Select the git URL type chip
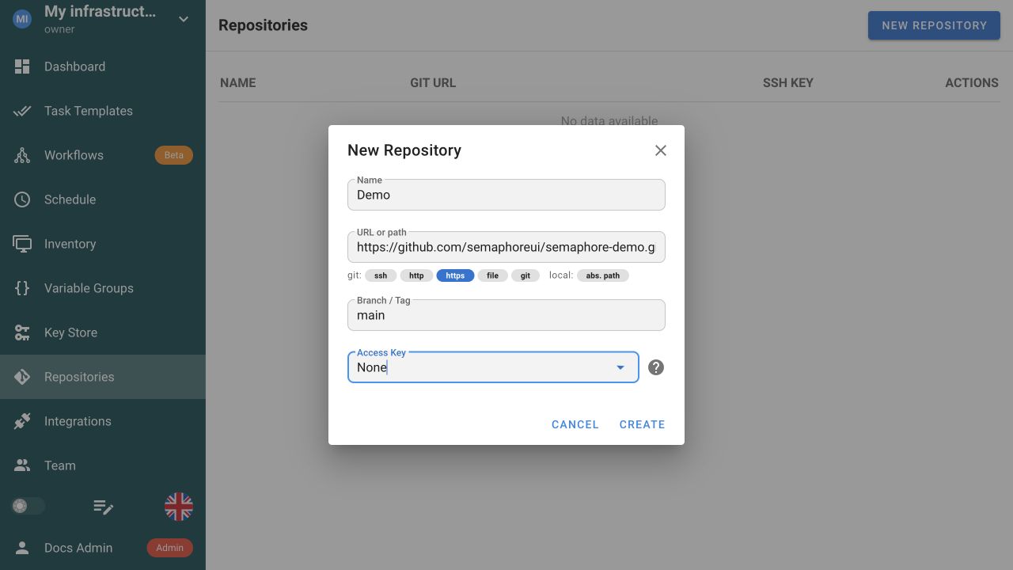The height and width of the screenshot is (570, 1013). coord(525,275)
